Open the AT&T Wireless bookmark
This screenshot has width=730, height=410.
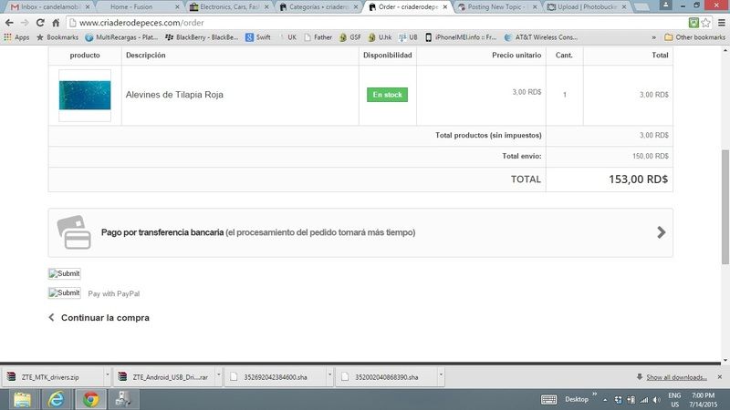541,37
